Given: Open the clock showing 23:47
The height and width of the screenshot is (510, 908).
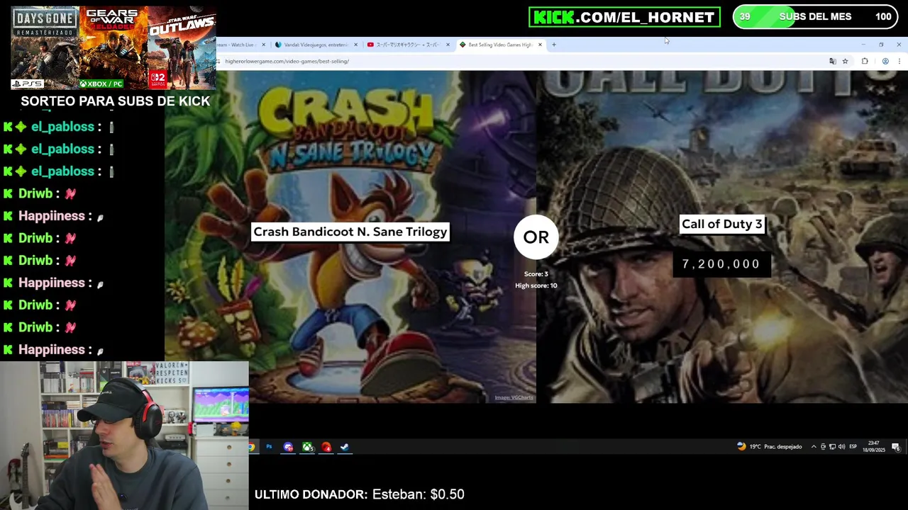Looking at the screenshot, I should [x=874, y=446].
